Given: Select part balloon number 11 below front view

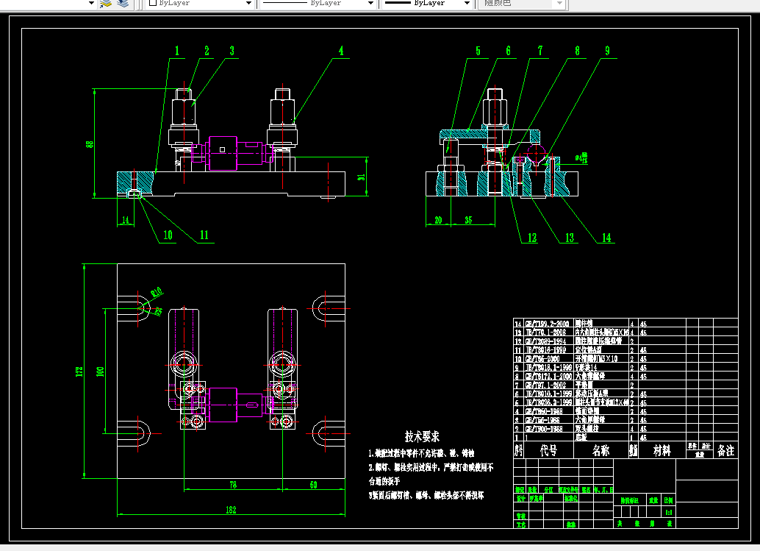Looking at the screenshot, I should 204,235.
